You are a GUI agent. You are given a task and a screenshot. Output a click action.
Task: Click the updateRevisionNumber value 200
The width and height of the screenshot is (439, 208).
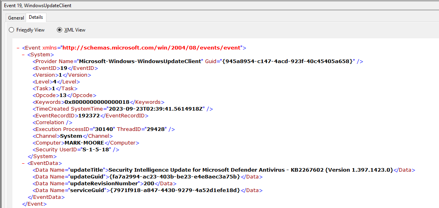pos(149,184)
